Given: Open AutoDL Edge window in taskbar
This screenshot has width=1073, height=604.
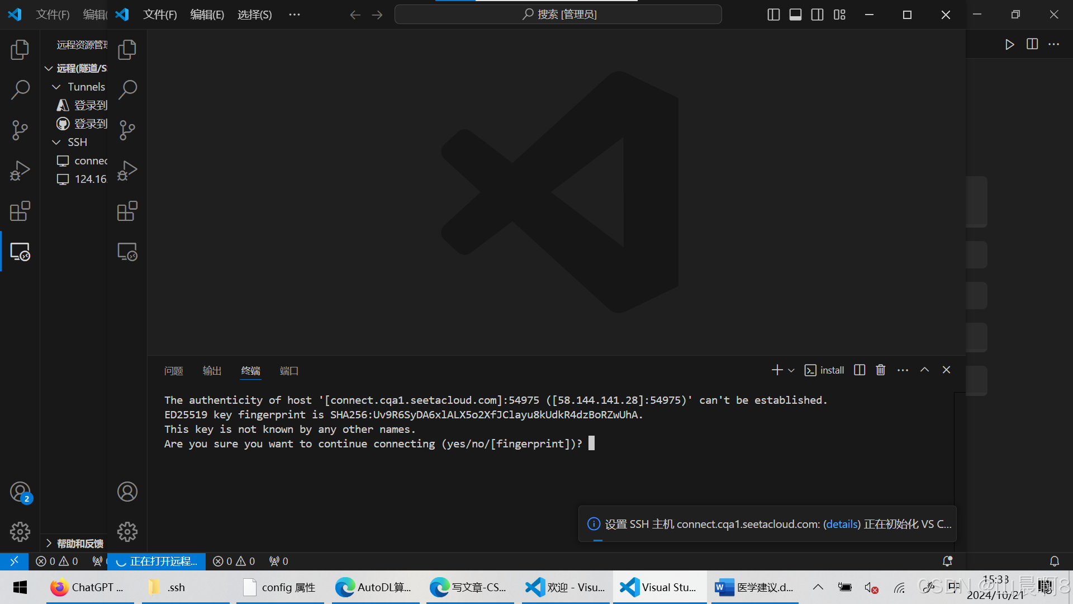Looking at the screenshot, I should tap(376, 587).
